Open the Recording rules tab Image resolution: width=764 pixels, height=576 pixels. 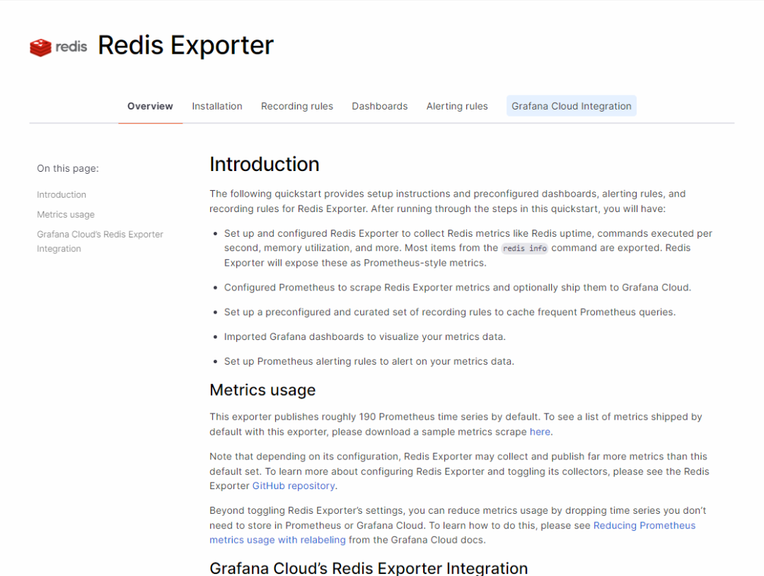coord(296,106)
